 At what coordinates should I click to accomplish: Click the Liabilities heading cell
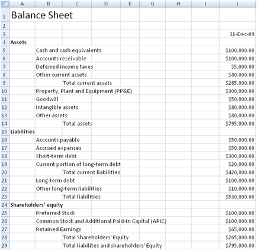tap(23, 132)
